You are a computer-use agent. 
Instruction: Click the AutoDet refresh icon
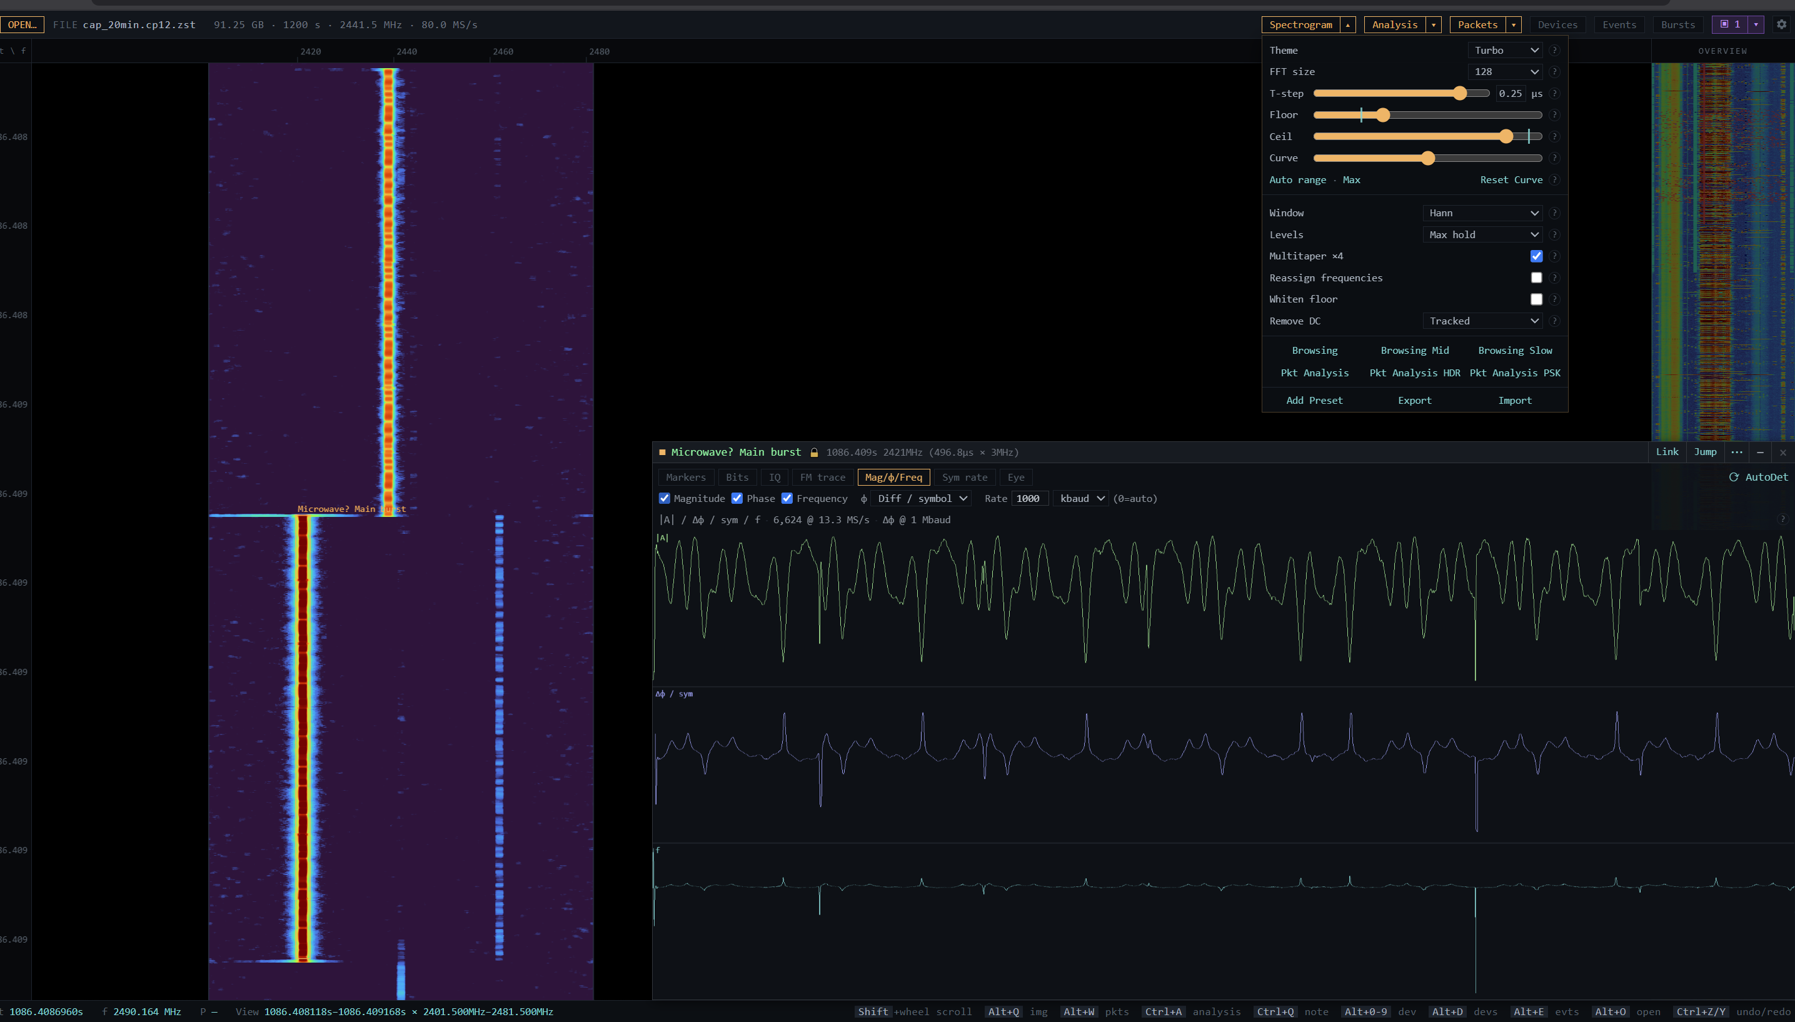tap(1733, 478)
